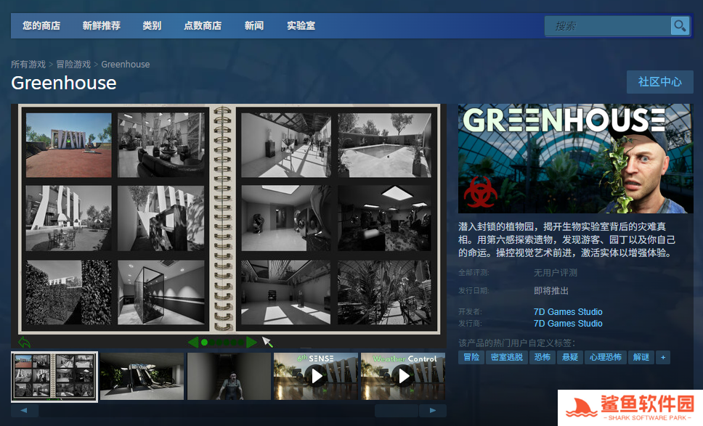Expand the 类别 categories menu

tap(152, 26)
